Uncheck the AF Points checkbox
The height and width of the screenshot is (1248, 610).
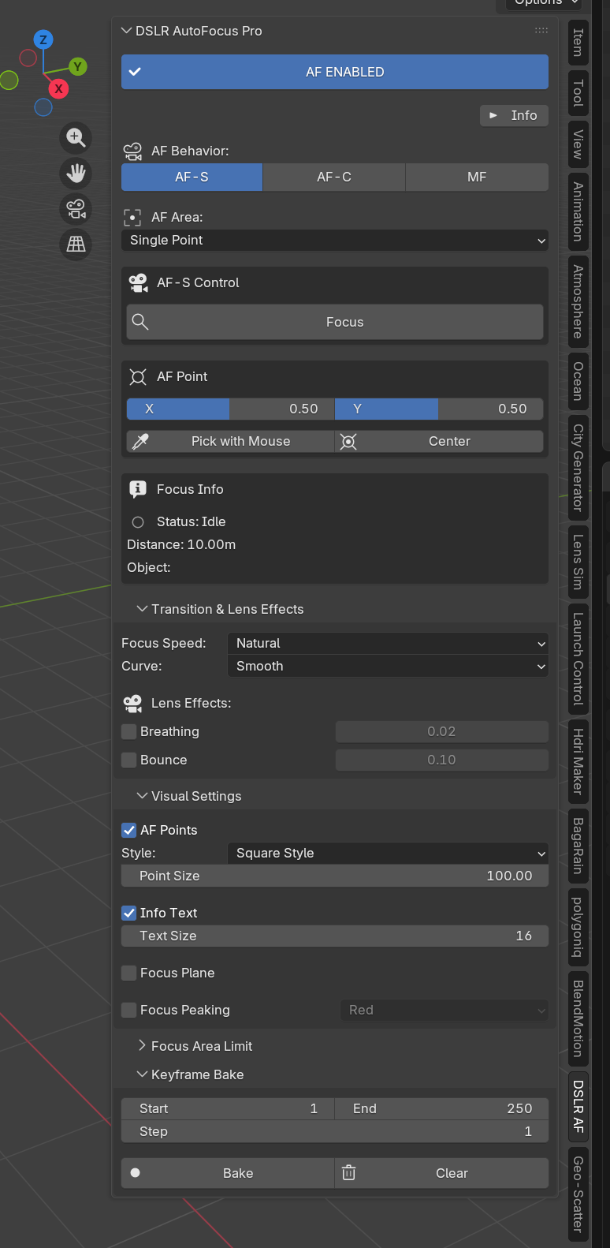[x=129, y=830]
